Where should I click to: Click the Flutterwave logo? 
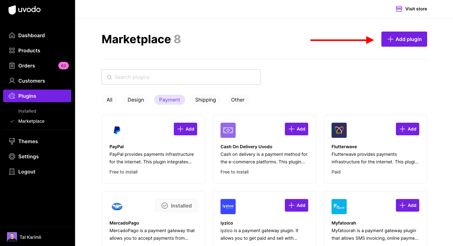coord(339,130)
